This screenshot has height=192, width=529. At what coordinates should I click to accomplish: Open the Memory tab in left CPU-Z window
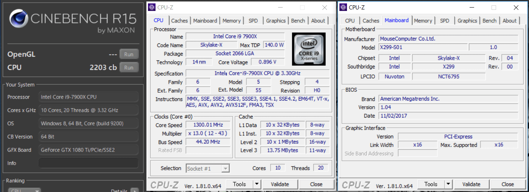[232, 21]
